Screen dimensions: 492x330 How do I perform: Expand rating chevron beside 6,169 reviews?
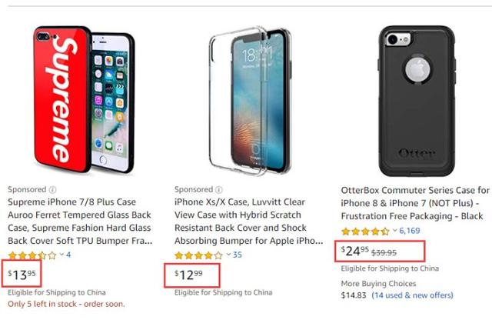pyautogui.click(x=395, y=230)
